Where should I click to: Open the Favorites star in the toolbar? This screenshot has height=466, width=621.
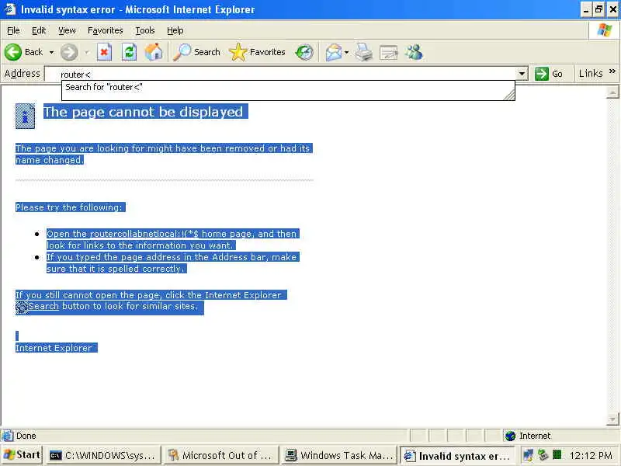pyautogui.click(x=257, y=52)
